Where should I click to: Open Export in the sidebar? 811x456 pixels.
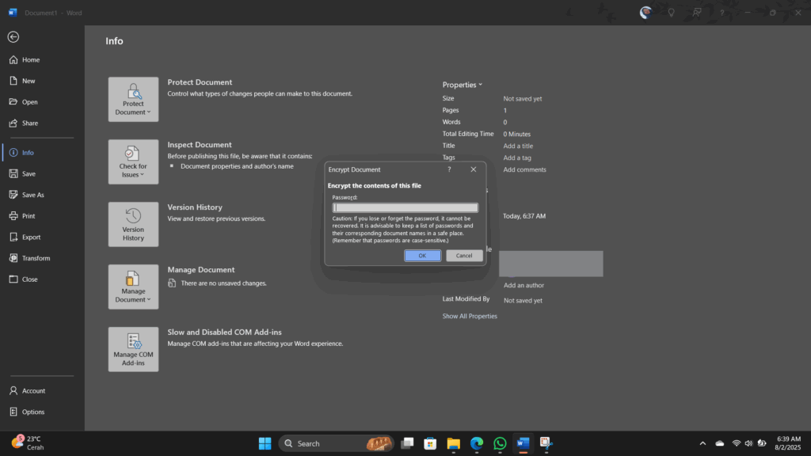[31, 237]
